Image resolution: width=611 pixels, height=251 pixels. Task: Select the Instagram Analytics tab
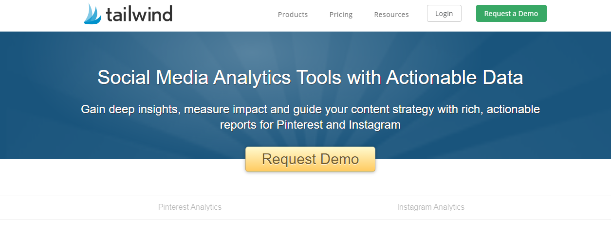[431, 207]
